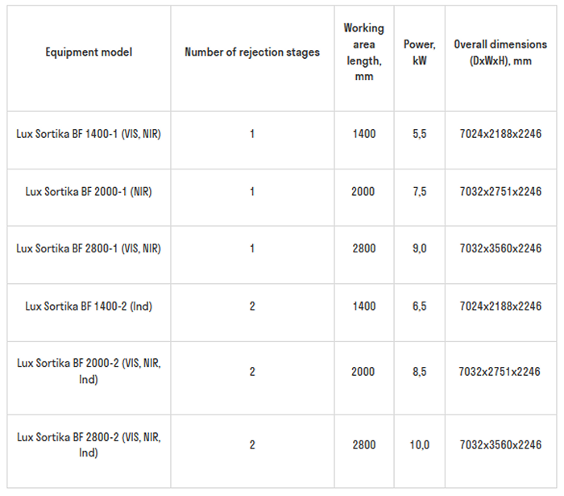Click the Equipment model column header
564x496 pixels.
coord(89,52)
